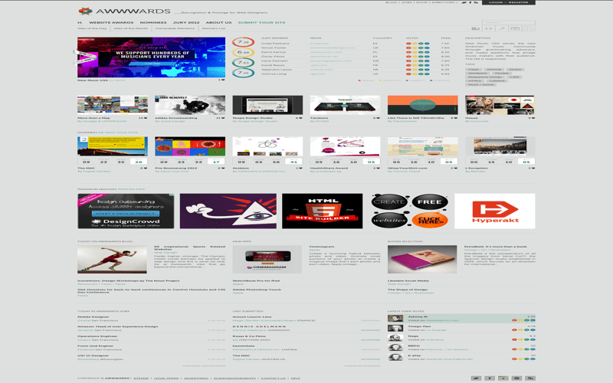Open the About Us menu item
The width and height of the screenshot is (613, 383).
click(218, 23)
